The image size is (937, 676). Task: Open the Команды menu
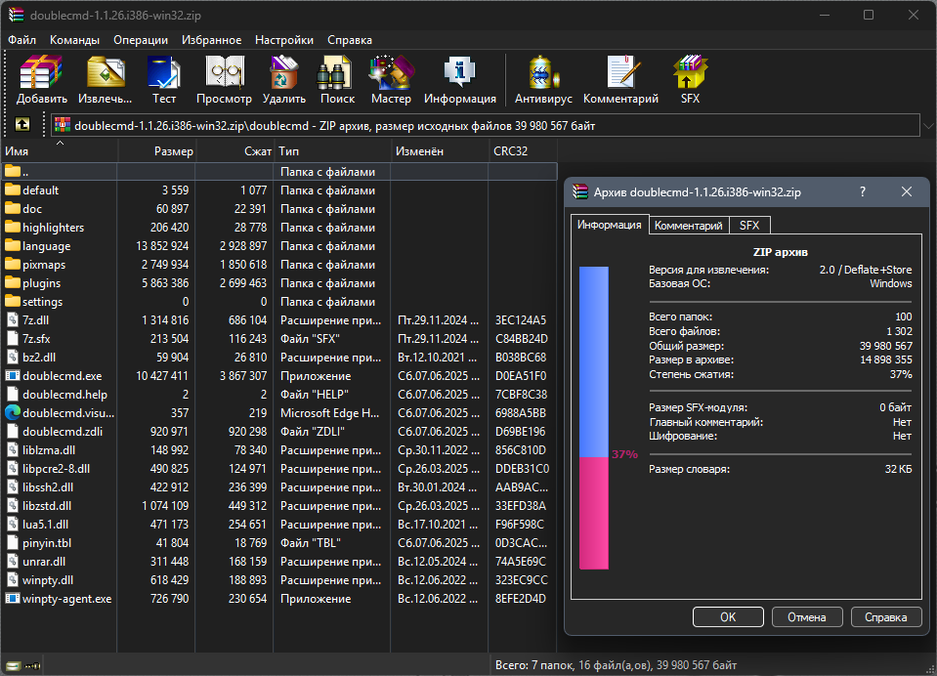point(74,40)
